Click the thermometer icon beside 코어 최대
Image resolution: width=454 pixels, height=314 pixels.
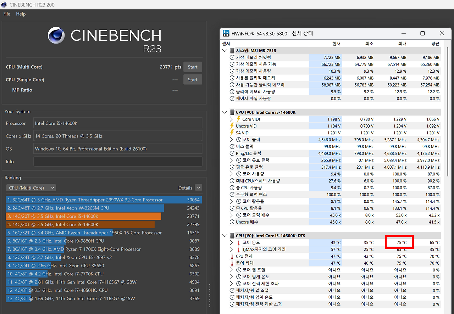coord(232,263)
